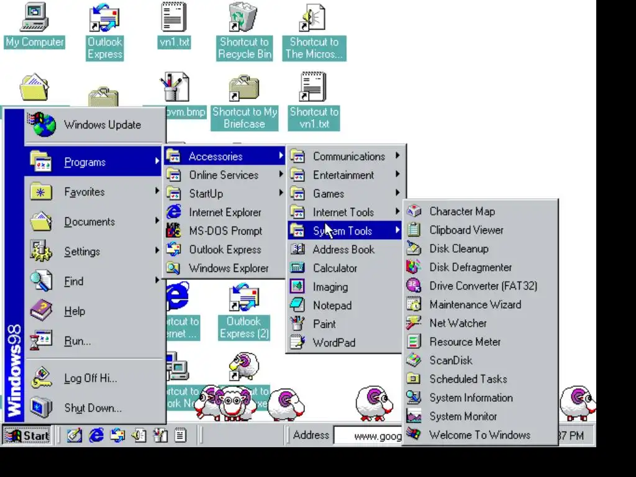Viewport: 636px width, 477px height.
Task: Click Log Off Hi... entry
Action: click(x=94, y=378)
